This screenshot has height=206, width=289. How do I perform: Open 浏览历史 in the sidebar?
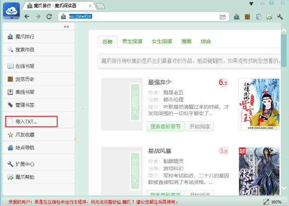coord(24,79)
